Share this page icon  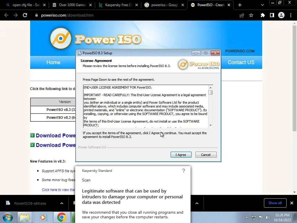click(x=242, y=15)
